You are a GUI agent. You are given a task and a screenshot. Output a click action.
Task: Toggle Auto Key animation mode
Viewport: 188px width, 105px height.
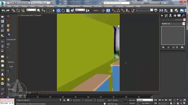point(132,100)
